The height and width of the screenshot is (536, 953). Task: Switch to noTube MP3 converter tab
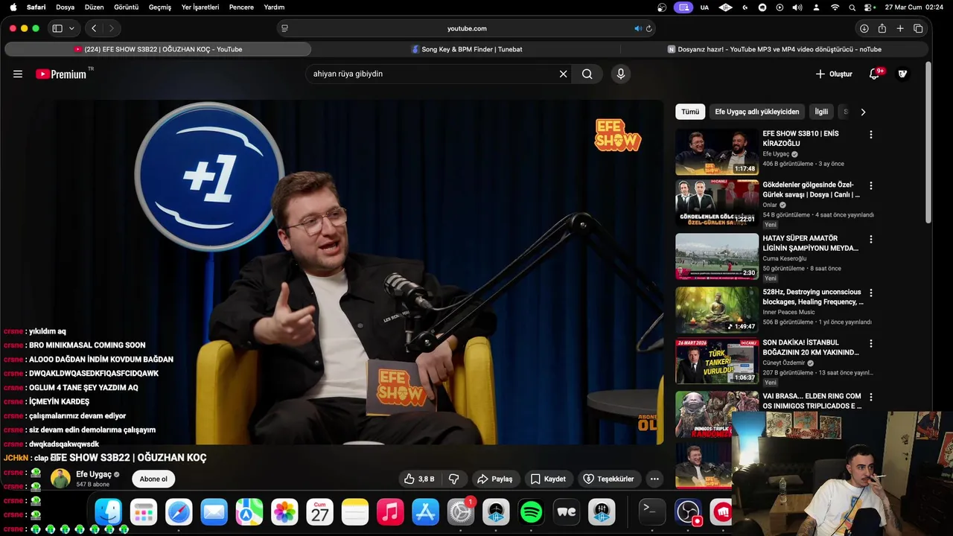tap(774, 49)
